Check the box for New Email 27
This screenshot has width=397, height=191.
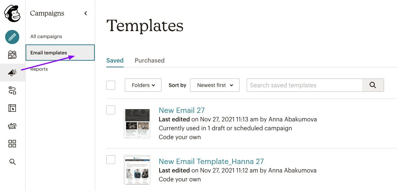[x=111, y=110]
